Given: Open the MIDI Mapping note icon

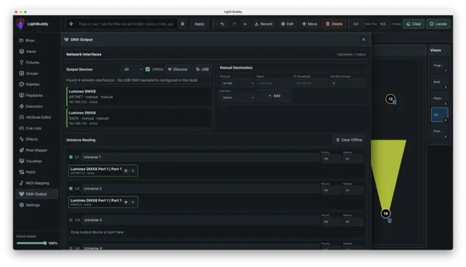Looking at the screenshot, I should point(21,183).
